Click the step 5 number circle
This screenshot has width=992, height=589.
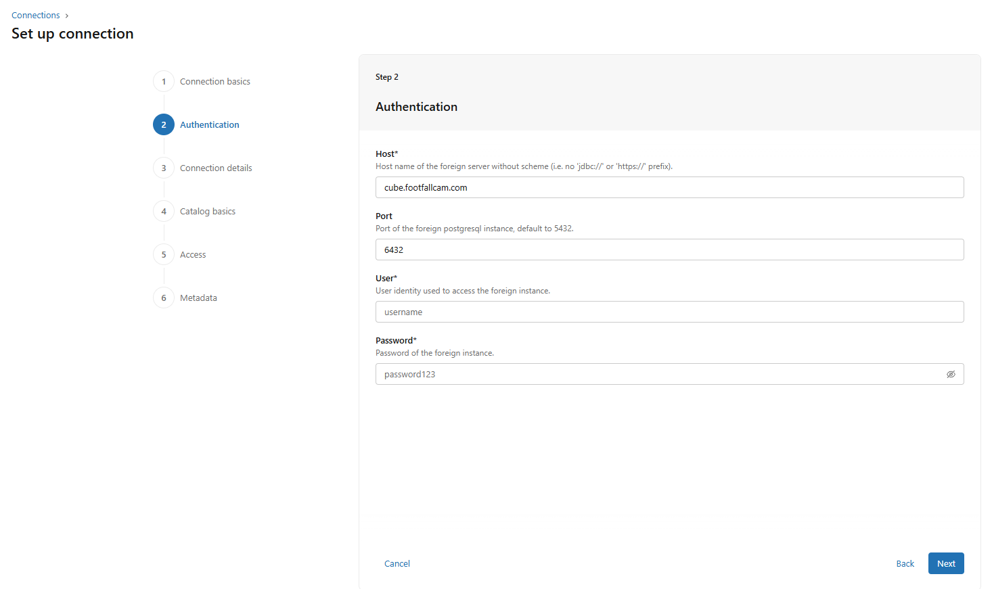[x=164, y=254]
